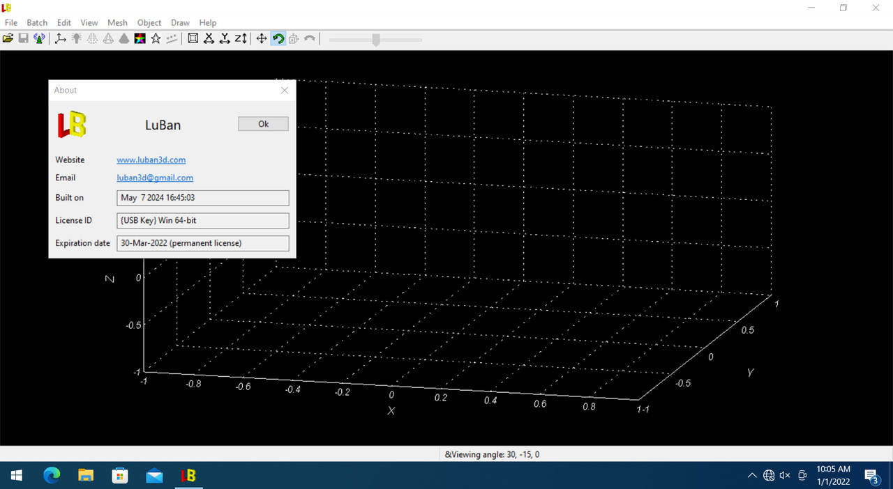The image size is (893, 489).
Task: Click the LB logo in About dialog
Action: (x=71, y=124)
